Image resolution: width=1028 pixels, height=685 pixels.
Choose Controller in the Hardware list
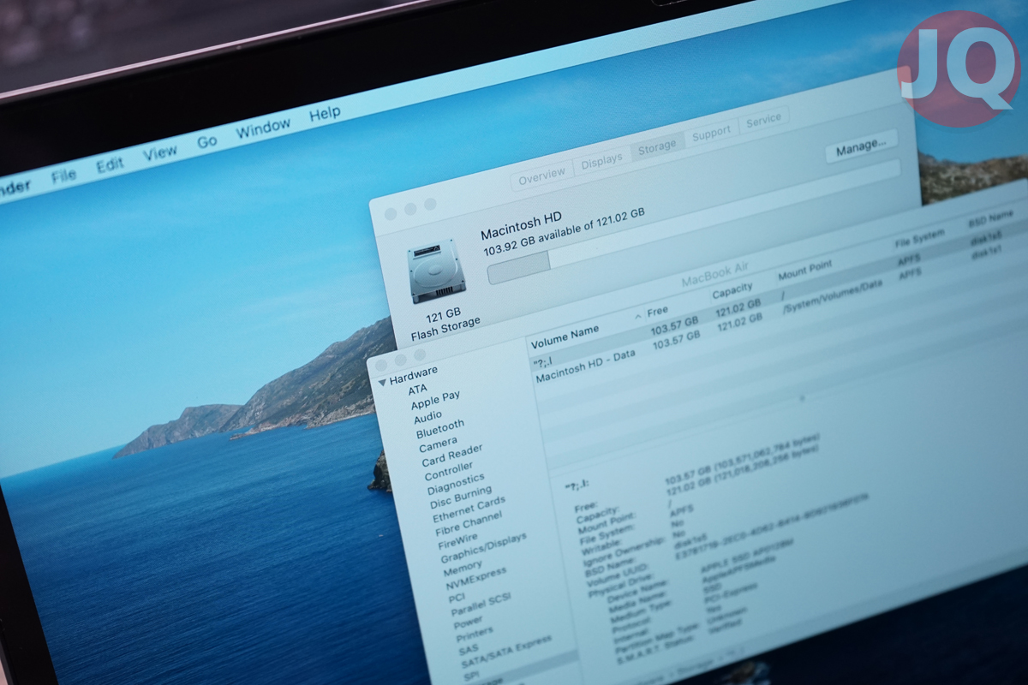[449, 472]
